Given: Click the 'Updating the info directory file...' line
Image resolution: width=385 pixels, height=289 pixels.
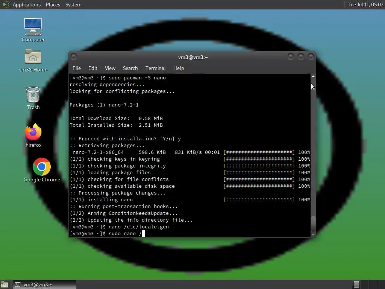Looking at the screenshot, I should pyautogui.click(x=131, y=220).
